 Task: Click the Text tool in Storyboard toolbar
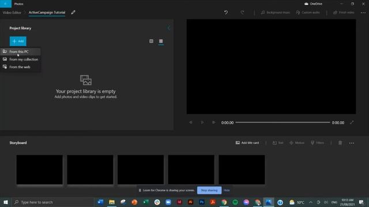pyautogui.click(x=278, y=143)
